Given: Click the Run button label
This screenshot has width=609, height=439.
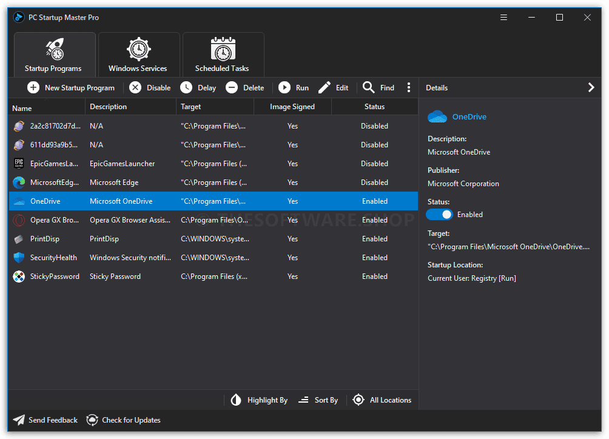Looking at the screenshot, I should click(302, 88).
